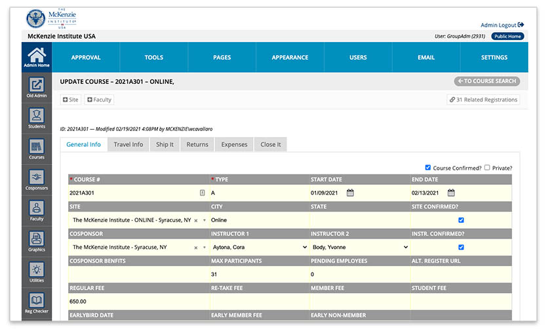Open the Settings menu
The width and height of the screenshot is (548, 329).
(x=494, y=57)
